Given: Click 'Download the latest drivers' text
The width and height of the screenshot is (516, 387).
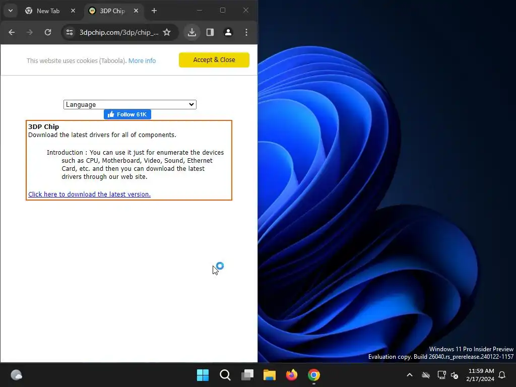Looking at the screenshot, I should (102, 135).
